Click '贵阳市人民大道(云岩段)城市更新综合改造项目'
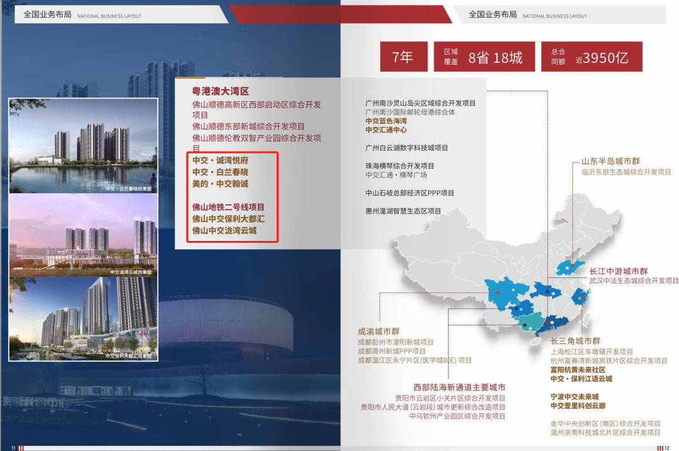The width and height of the screenshot is (679, 451). pos(433,407)
